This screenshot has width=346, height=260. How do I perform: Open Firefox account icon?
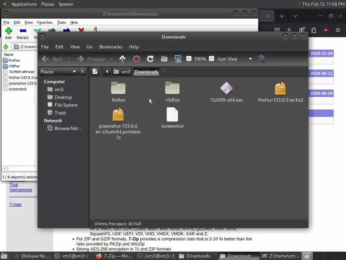pyautogui.click(x=301, y=30)
